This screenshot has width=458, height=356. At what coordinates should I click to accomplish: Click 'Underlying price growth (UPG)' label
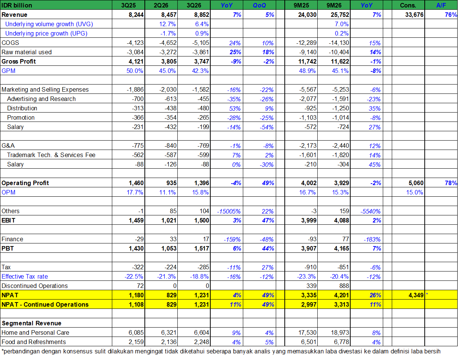[x=46, y=33]
